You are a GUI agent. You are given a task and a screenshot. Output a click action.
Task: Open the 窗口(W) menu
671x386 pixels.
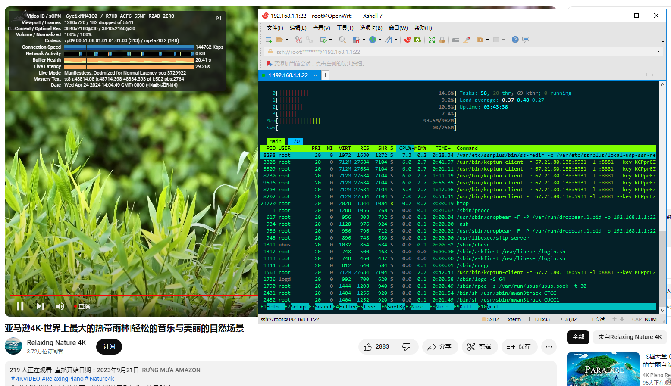(398, 28)
